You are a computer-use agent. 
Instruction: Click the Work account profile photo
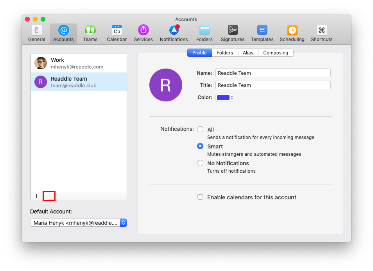click(x=41, y=63)
